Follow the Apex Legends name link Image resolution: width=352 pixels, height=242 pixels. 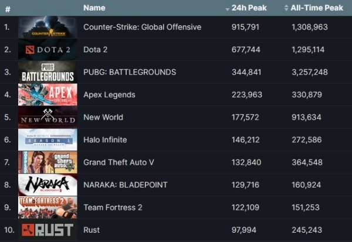point(109,95)
